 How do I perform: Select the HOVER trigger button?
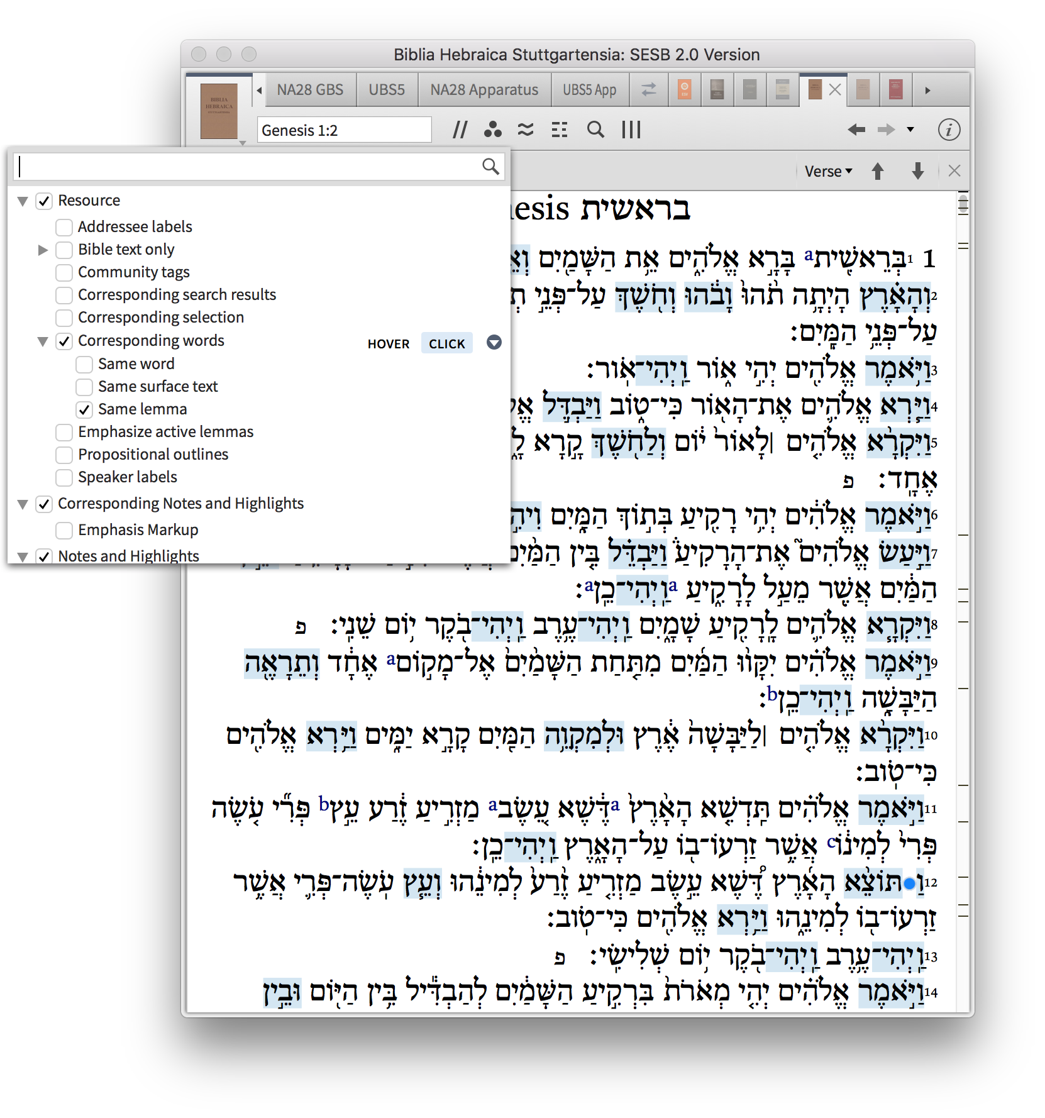(x=388, y=343)
